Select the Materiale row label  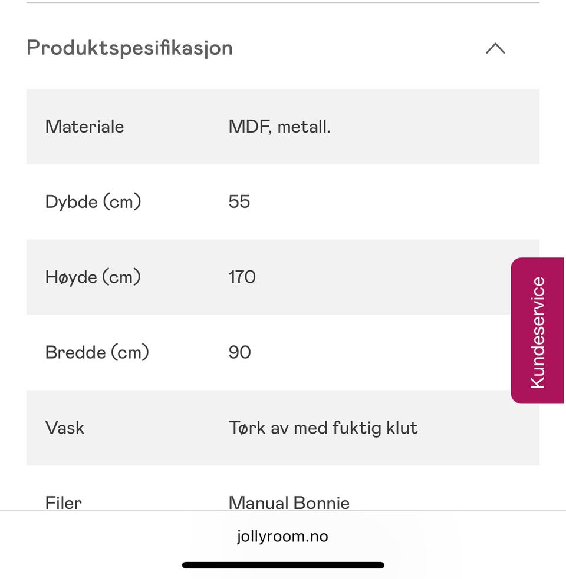pos(84,127)
